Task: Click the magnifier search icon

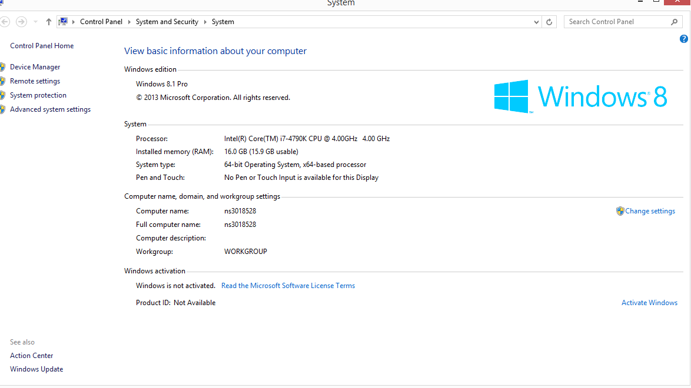Action: [x=675, y=22]
